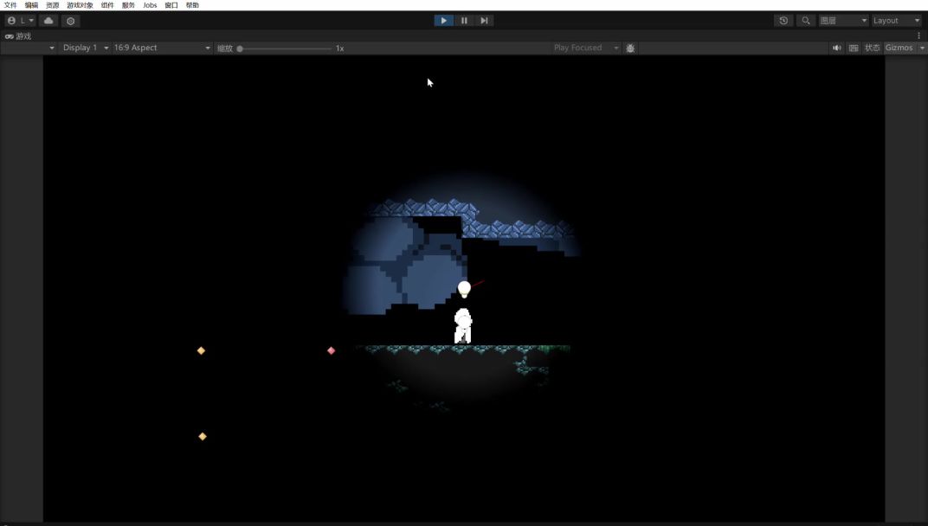Click the settings gear beside the cloud icon
928x526 pixels.
71,21
